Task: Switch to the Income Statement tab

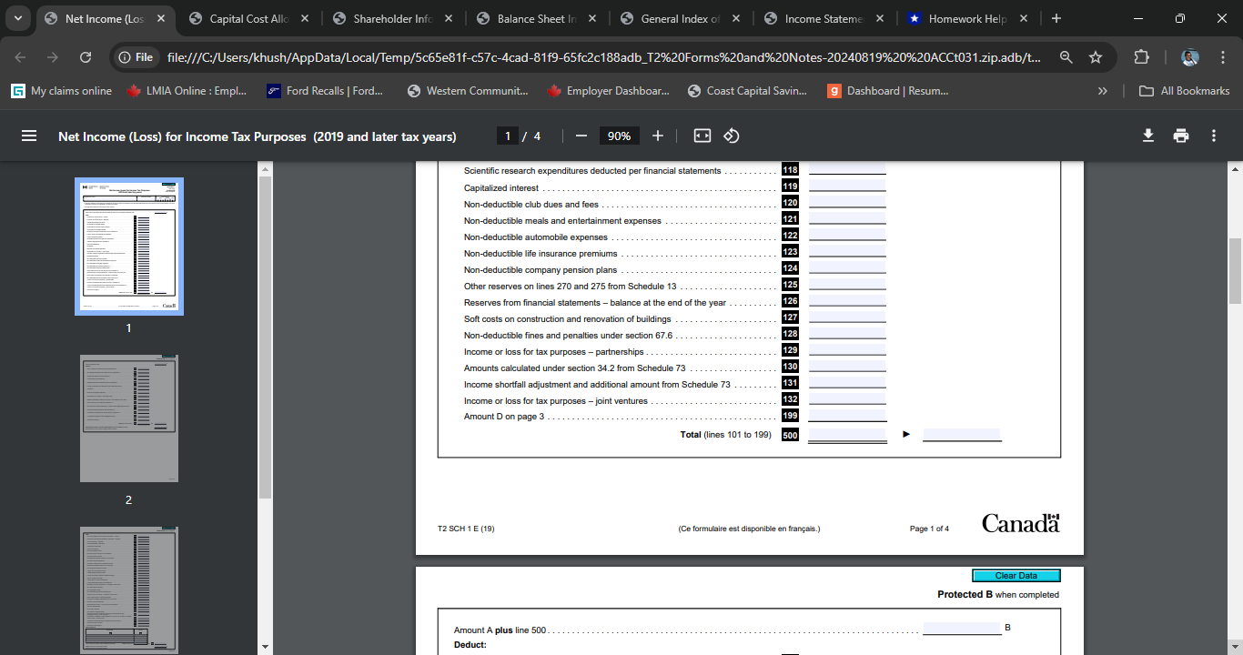Action: 824,18
